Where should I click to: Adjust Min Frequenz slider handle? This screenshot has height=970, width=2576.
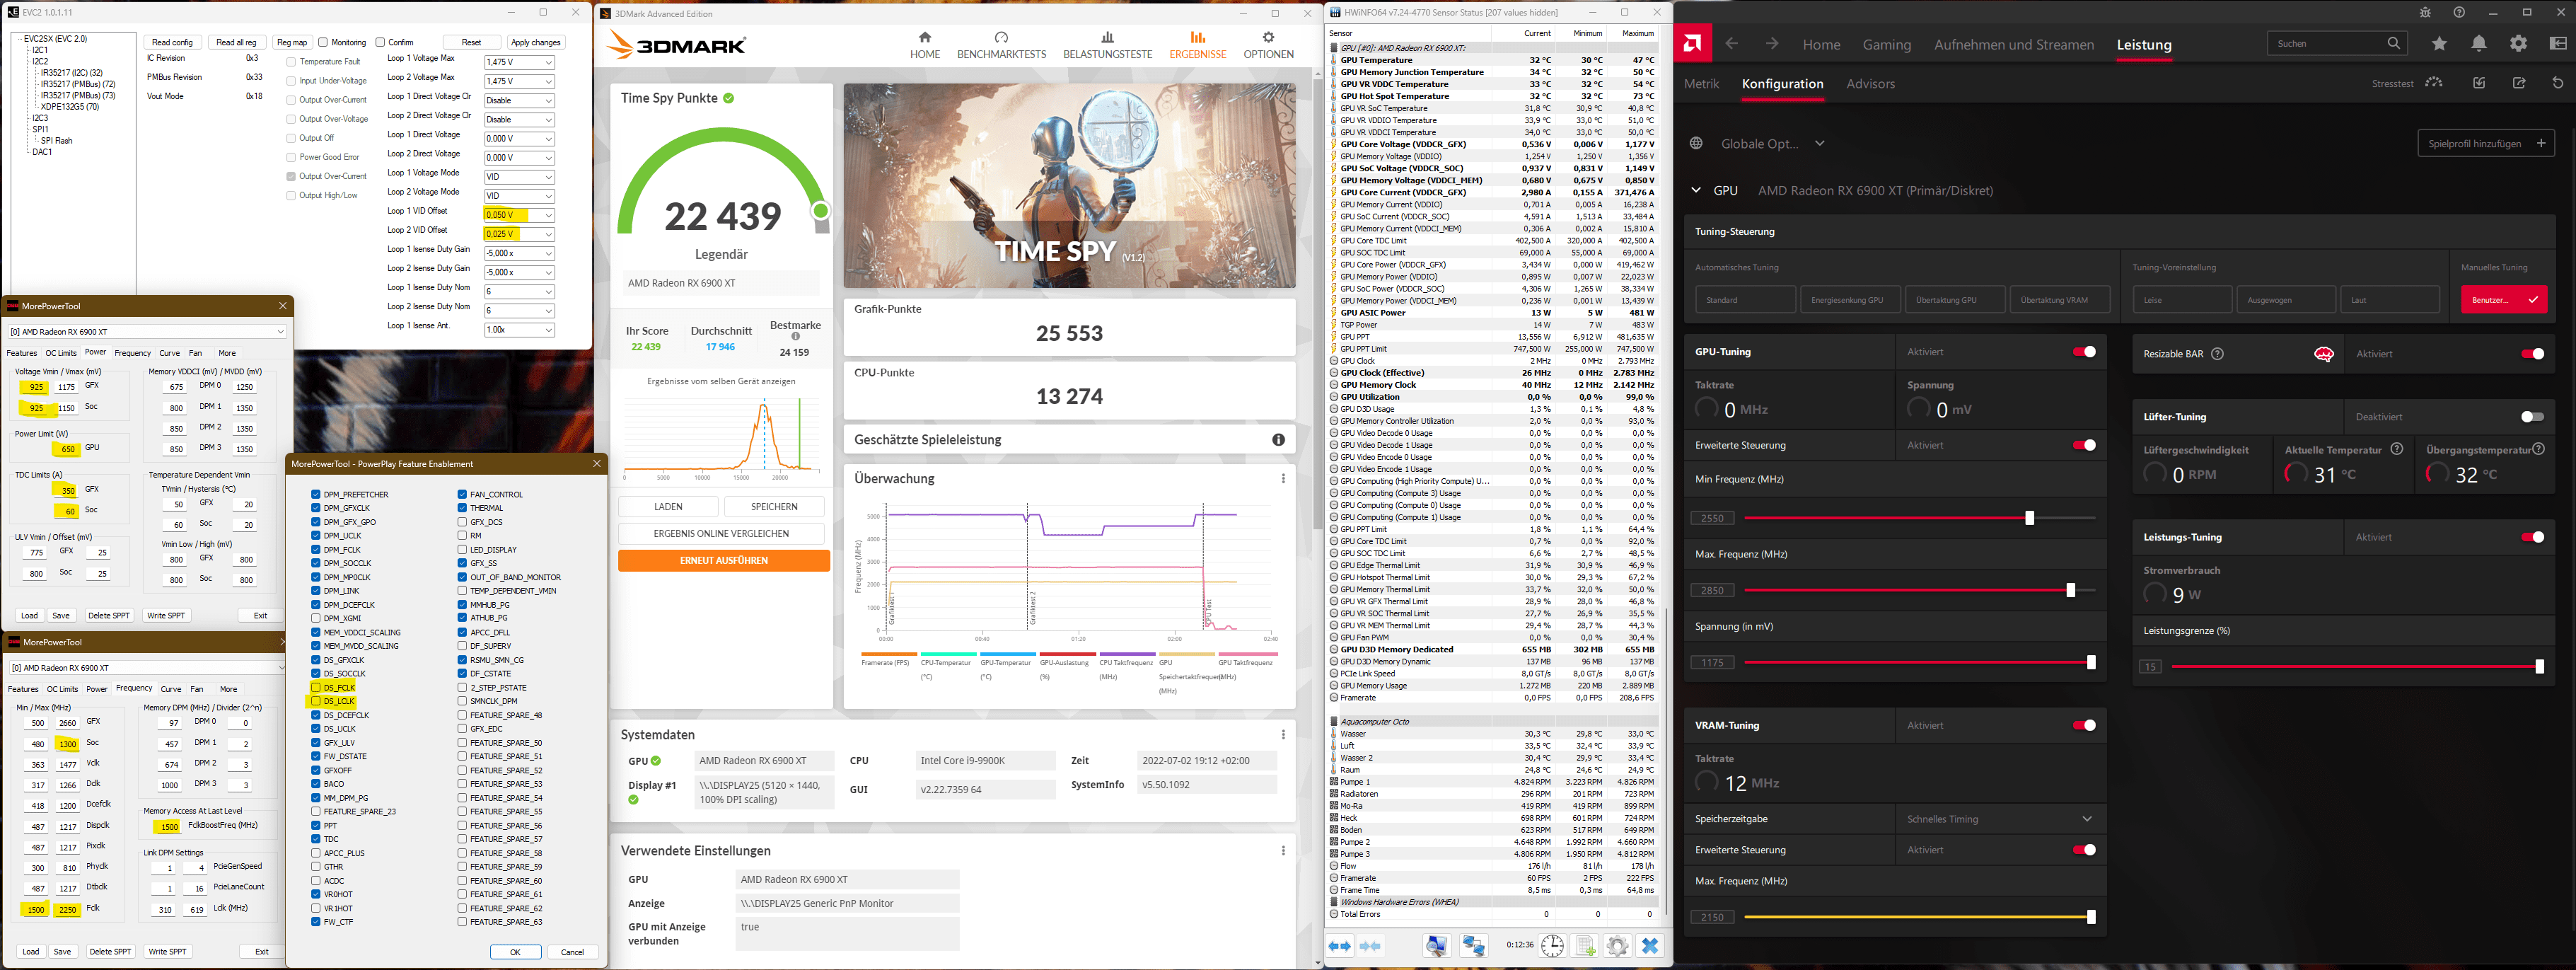pos(2029,518)
